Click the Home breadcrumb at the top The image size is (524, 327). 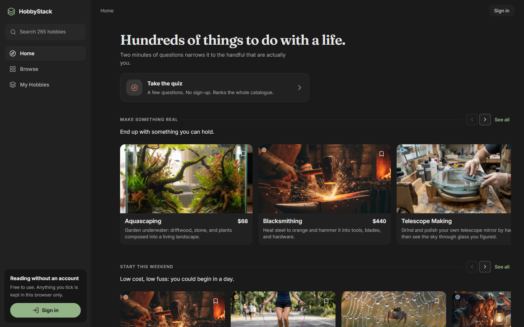[107, 11]
